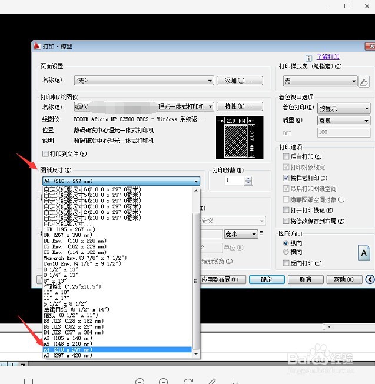
Task: Choose A3 (297 x 420 mm) from list
Action: click(117, 355)
